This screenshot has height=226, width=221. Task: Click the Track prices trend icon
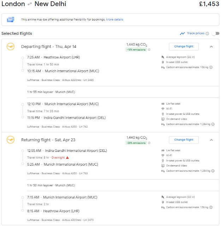182,34
